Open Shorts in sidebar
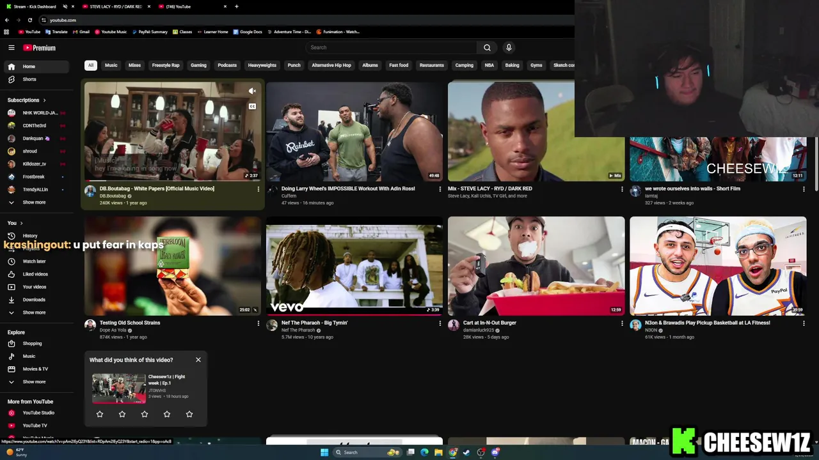 (x=36, y=79)
